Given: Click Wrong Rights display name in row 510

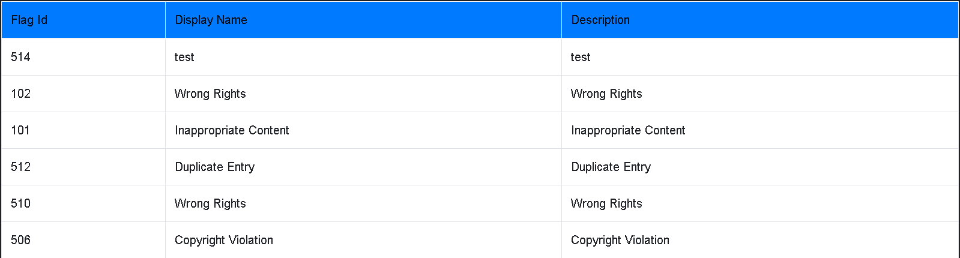Looking at the screenshot, I should coord(363,203).
